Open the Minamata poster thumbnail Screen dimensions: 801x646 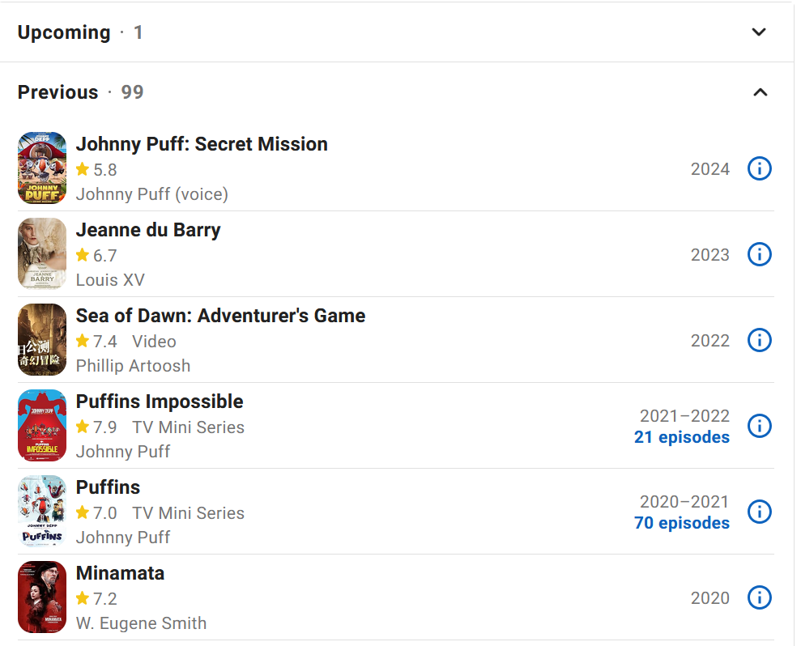pyautogui.click(x=42, y=597)
